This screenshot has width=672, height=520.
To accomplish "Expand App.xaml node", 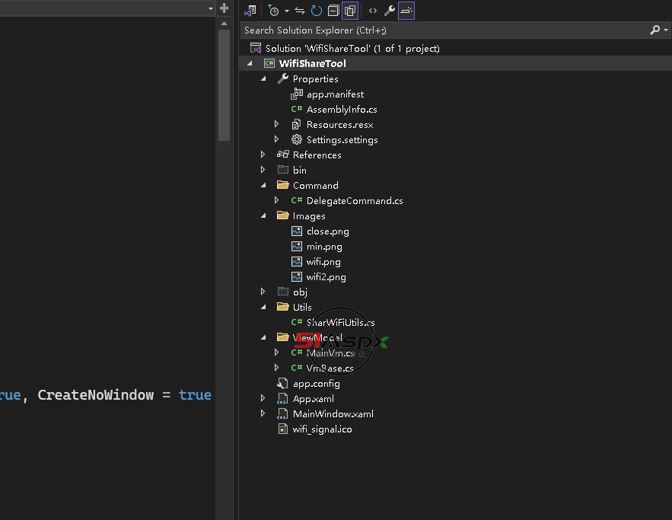I will click(x=263, y=398).
